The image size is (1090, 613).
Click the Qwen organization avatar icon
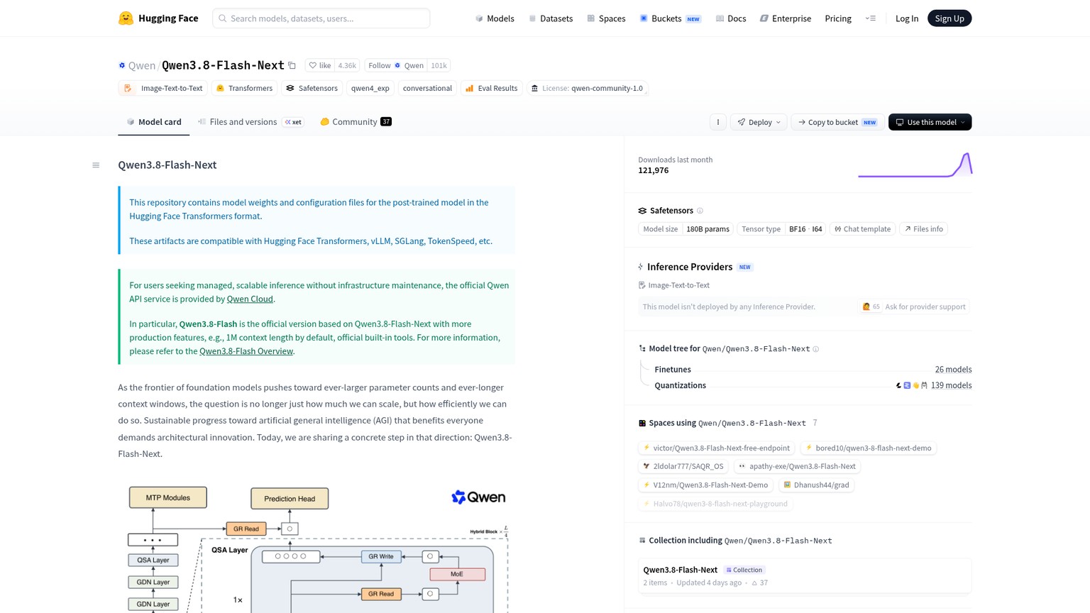point(122,65)
